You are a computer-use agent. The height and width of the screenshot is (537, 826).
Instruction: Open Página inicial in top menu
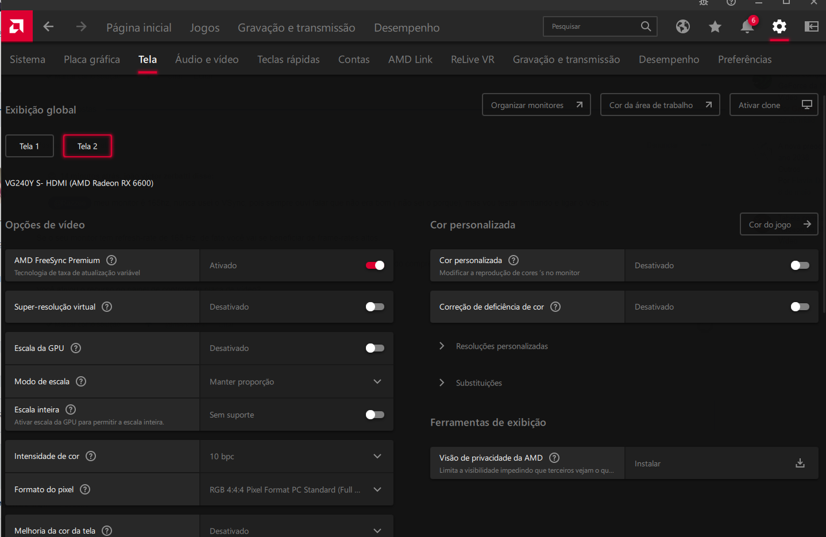click(x=139, y=28)
